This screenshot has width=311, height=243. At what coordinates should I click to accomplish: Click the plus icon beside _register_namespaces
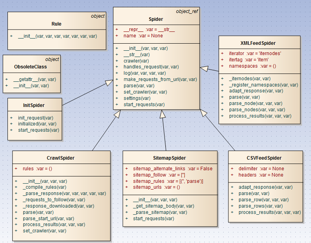tap(223, 85)
